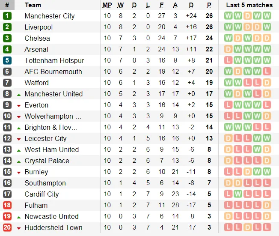
Task: Click Watford's 19 points value
Action: coord(209,83)
